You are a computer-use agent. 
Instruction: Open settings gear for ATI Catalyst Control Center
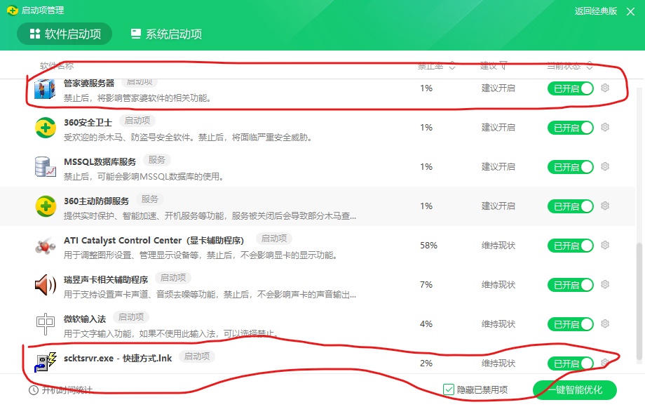pos(604,245)
